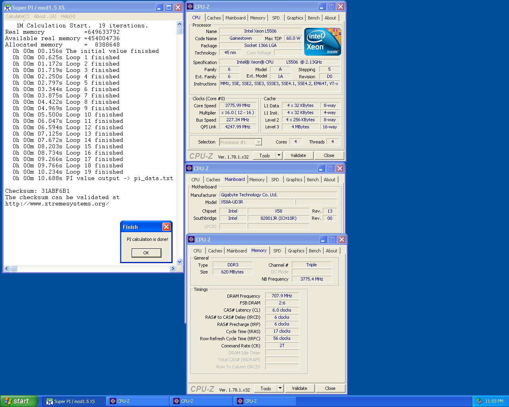Open the Help(H) menu in Super PI
509x407 pixels.
[68, 16]
